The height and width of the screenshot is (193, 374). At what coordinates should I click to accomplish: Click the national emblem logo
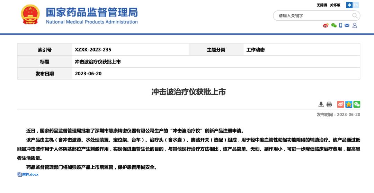30,14
